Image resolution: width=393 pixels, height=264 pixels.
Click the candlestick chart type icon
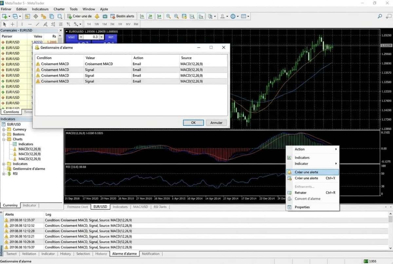point(151,16)
